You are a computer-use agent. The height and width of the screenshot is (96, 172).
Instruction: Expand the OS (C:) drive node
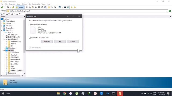point(4,33)
